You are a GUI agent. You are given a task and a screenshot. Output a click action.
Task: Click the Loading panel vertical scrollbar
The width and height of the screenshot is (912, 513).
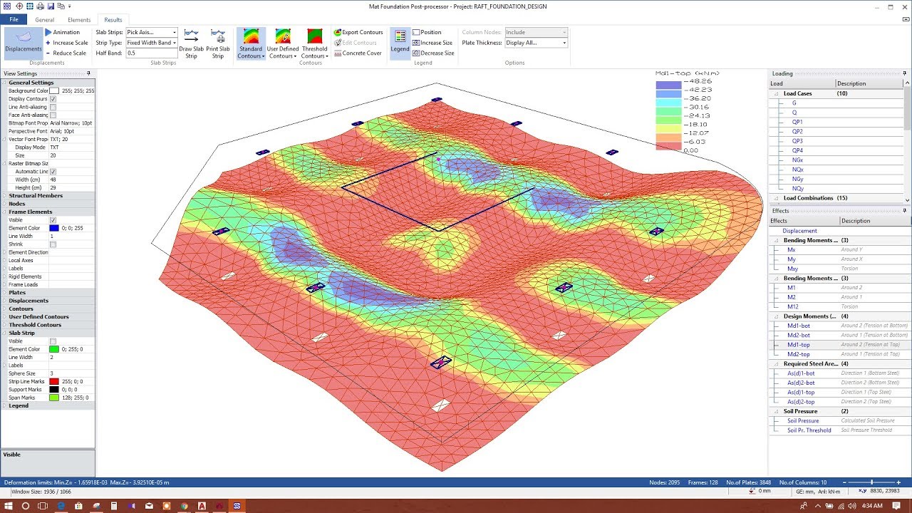coord(907,141)
